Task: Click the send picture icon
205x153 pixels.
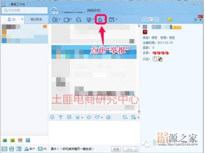Action: tap(69, 117)
